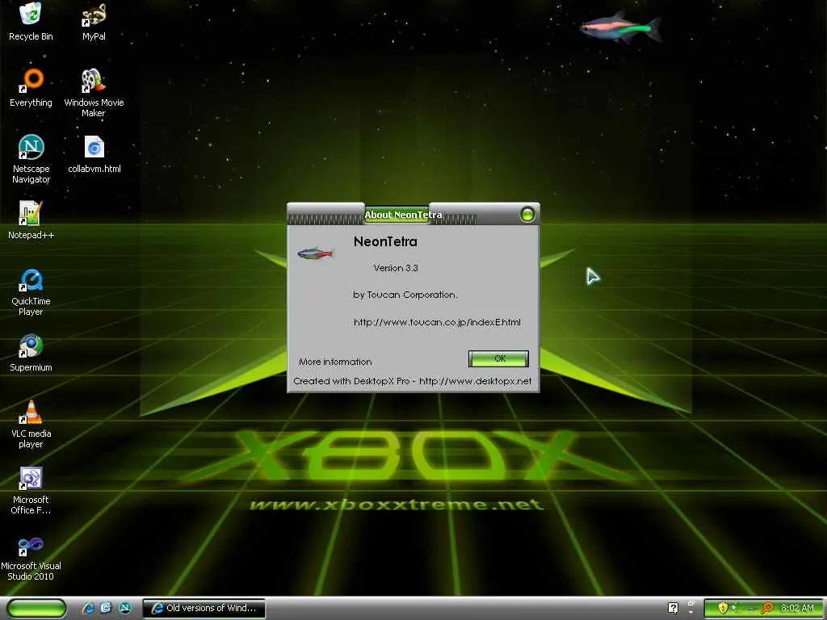Select the collabvm.html file on desktop
The width and height of the screenshot is (827, 620).
(94, 154)
